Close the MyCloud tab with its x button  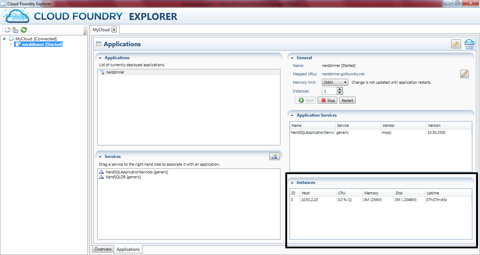[x=114, y=30]
